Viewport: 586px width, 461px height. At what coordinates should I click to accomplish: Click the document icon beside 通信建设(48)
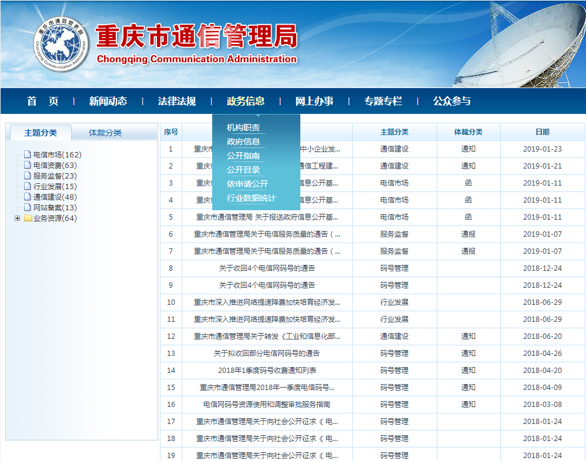27,197
